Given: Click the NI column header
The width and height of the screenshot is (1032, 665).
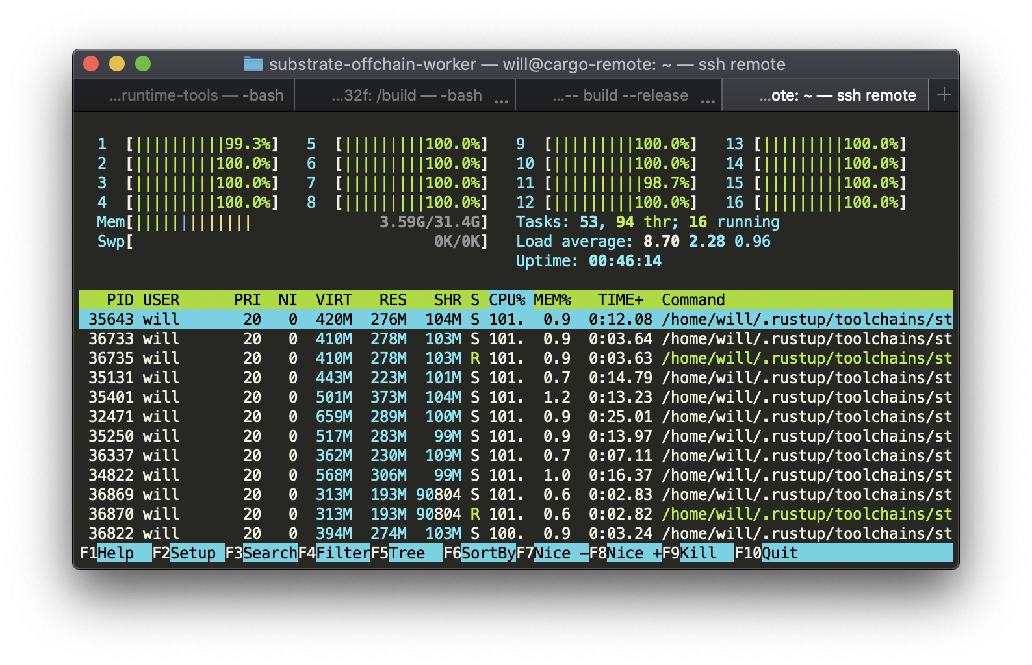Looking at the screenshot, I should click(x=288, y=300).
